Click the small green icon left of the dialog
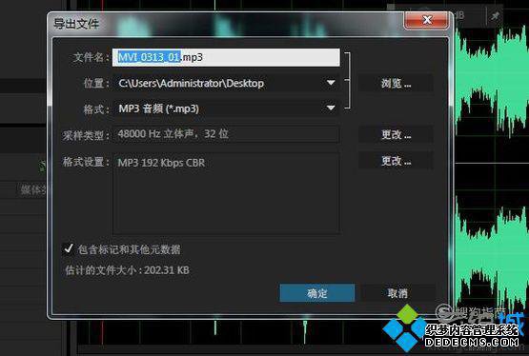 (x=42, y=166)
